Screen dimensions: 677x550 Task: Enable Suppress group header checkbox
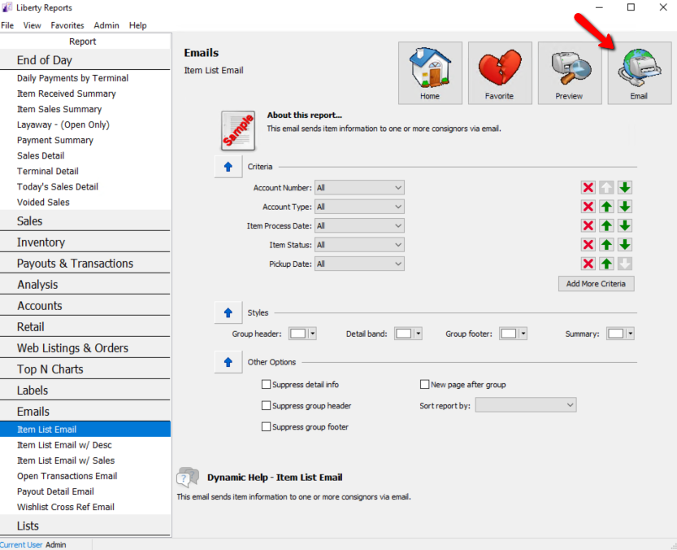coord(266,405)
